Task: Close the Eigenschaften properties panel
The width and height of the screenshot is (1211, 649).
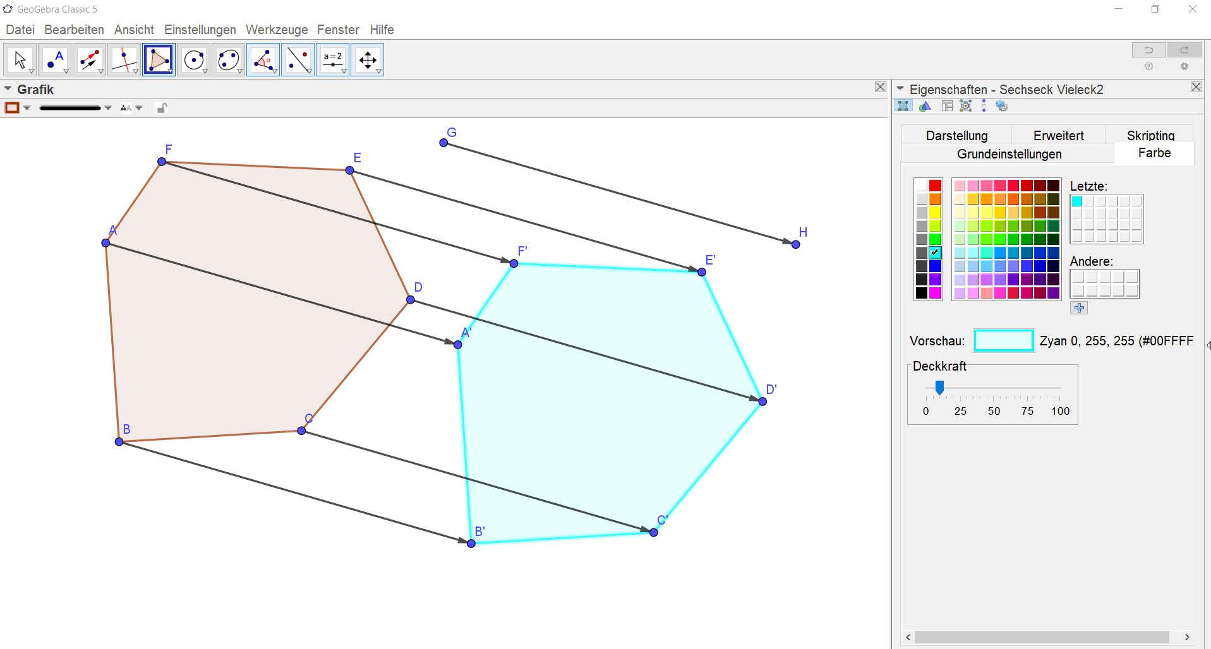Action: (x=1196, y=87)
